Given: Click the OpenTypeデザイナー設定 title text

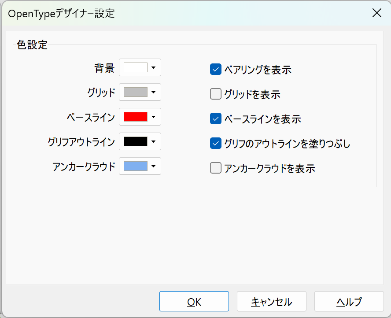Looking at the screenshot, I should (61, 14).
